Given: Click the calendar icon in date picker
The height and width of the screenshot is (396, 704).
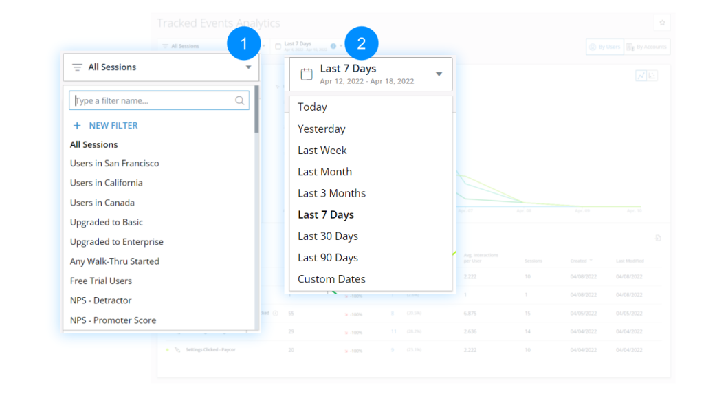Looking at the screenshot, I should click(307, 74).
